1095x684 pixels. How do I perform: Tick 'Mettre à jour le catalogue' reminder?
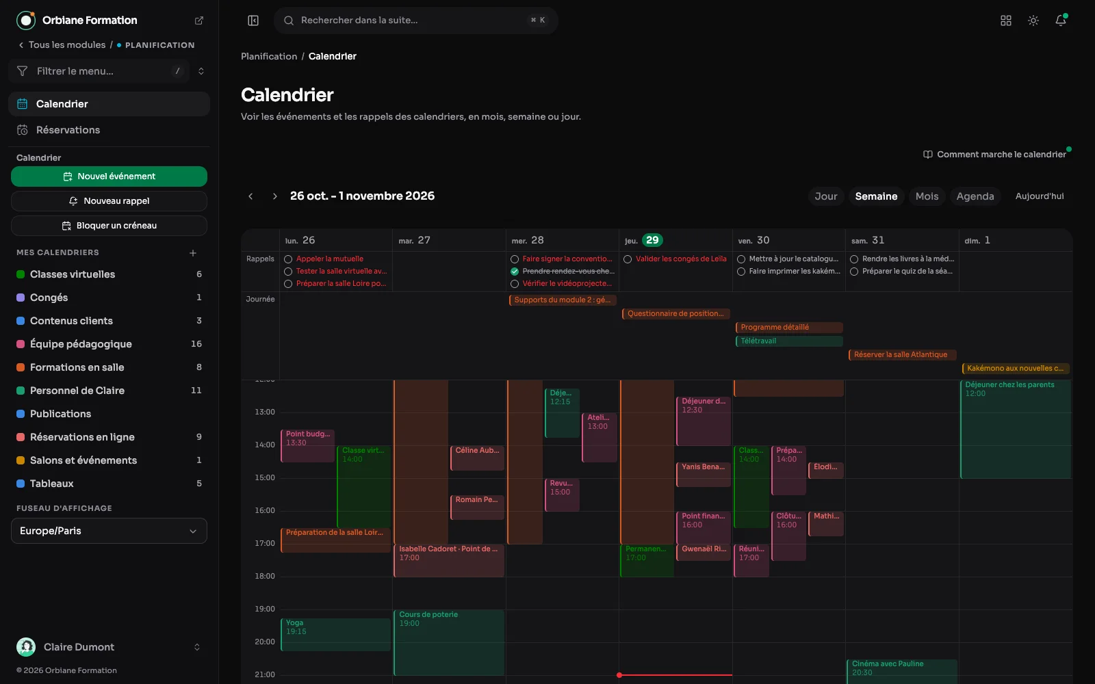click(x=741, y=259)
